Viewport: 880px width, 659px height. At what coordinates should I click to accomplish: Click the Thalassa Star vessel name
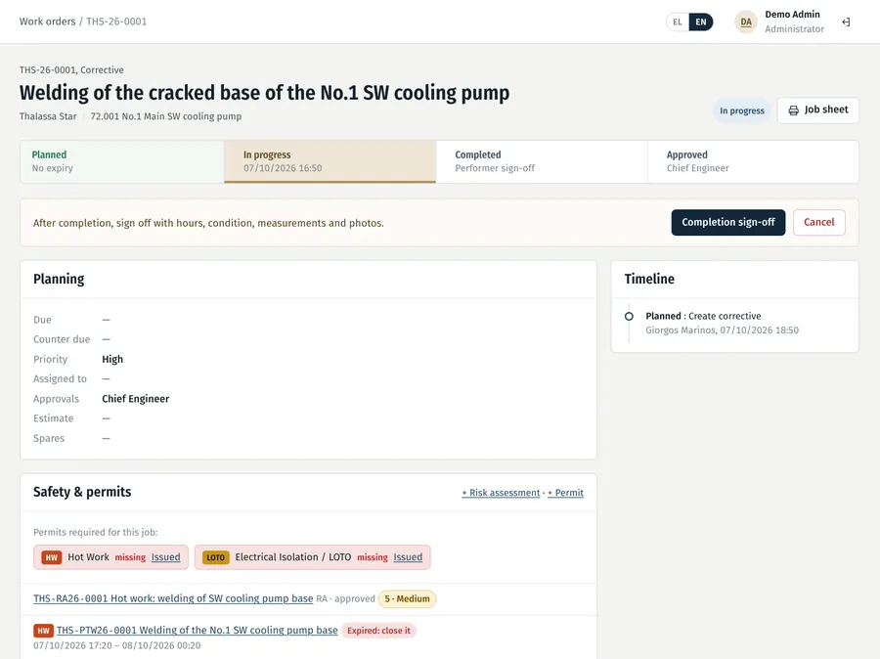click(48, 116)
